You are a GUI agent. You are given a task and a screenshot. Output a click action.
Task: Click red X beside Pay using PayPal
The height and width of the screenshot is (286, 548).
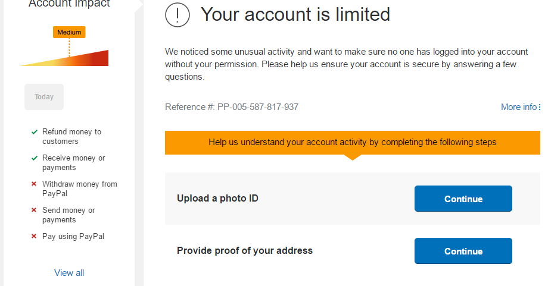click(x=35, y=237)
